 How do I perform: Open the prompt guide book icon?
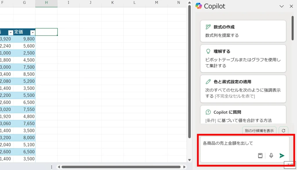click(x=260, y=156)
